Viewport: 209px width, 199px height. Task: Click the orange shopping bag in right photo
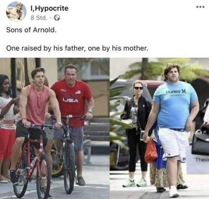click(151, 152)
